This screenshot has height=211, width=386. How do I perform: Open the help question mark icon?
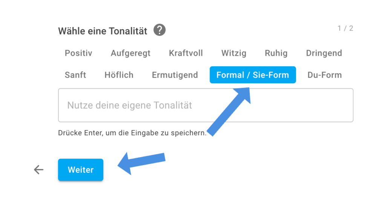[x=159, y=30]
